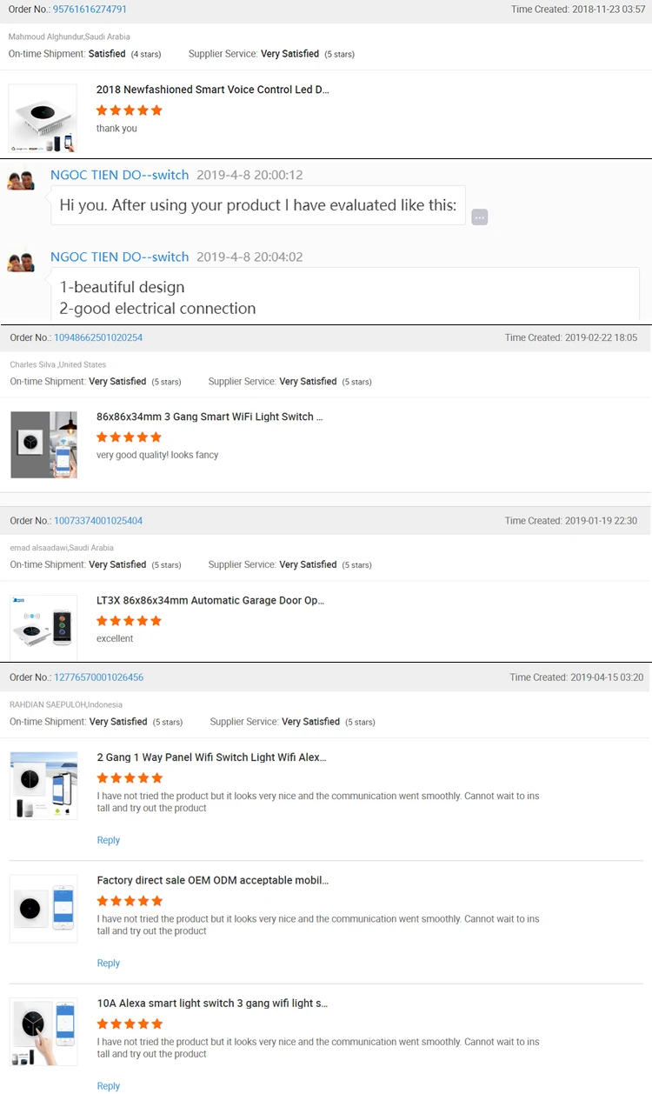Click sender name NGOC TIEN DO--switch at 20:00:12
652x1094 pixels.
click(119, 175)
